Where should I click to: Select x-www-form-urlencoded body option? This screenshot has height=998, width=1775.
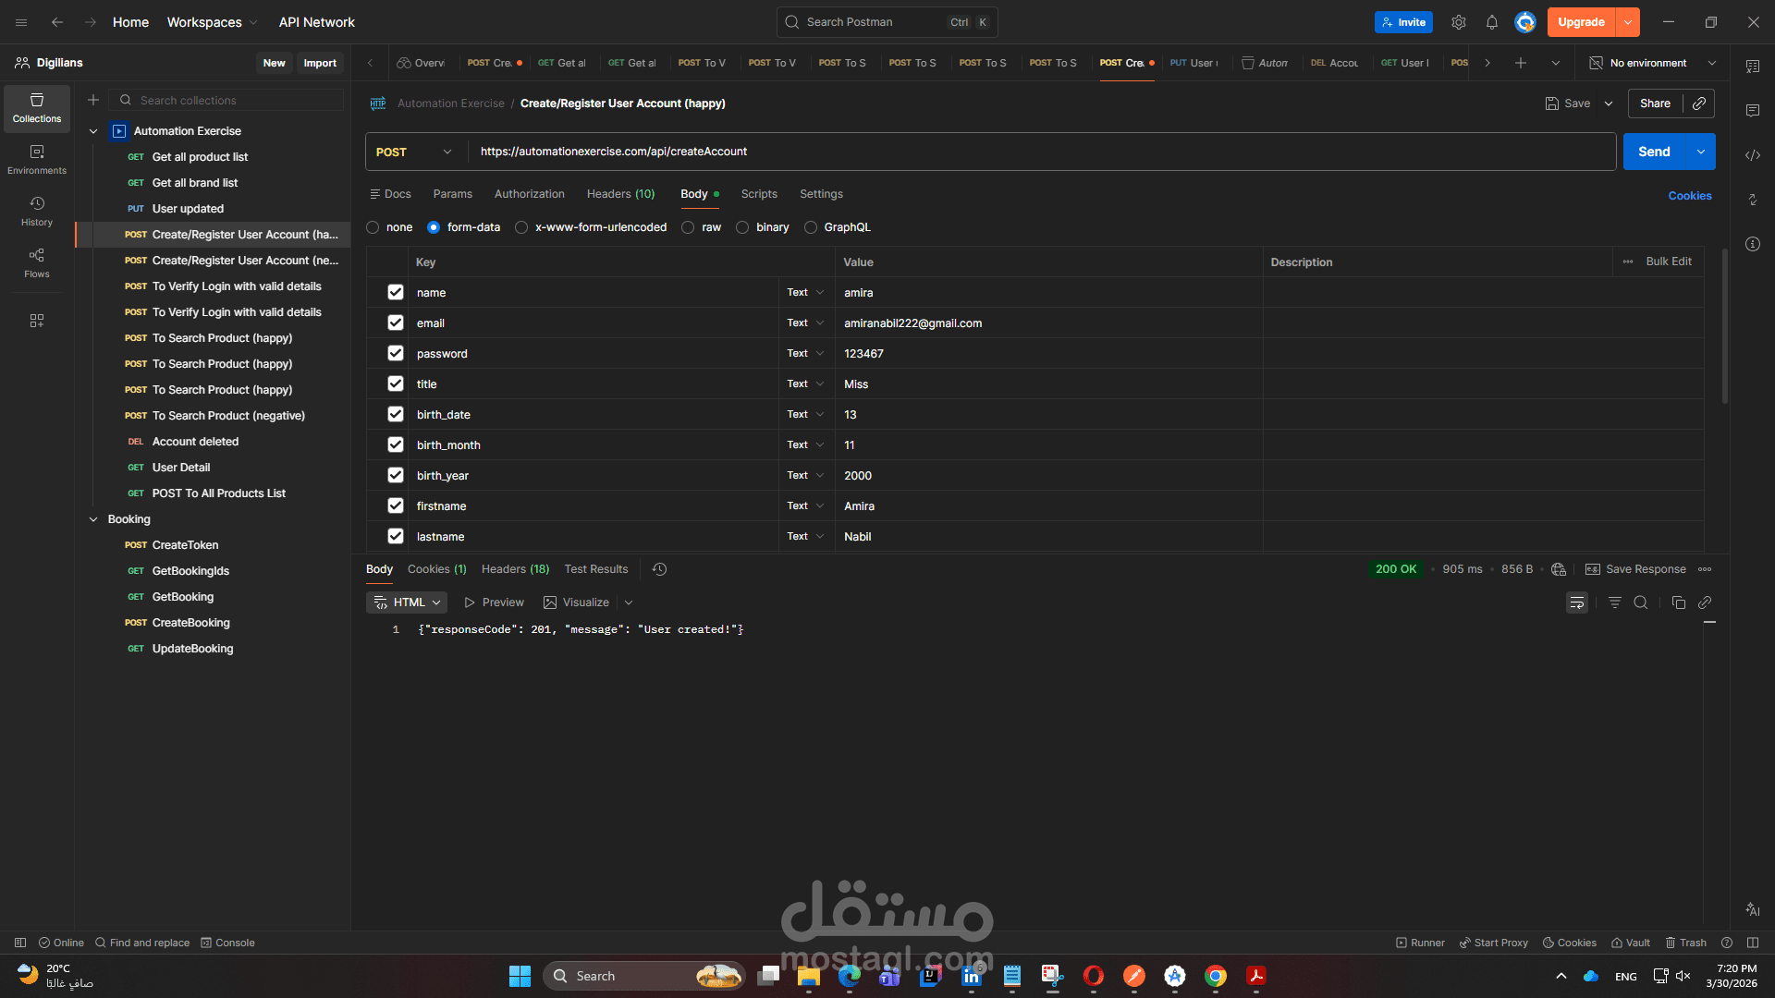[521, 227]
